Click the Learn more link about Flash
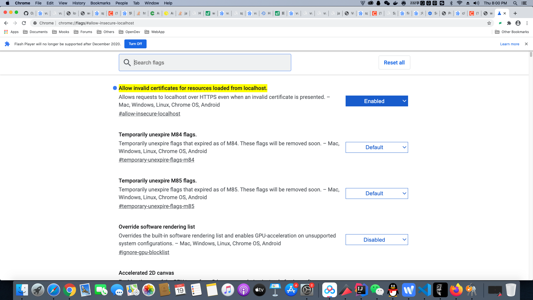 click(509, 44)
